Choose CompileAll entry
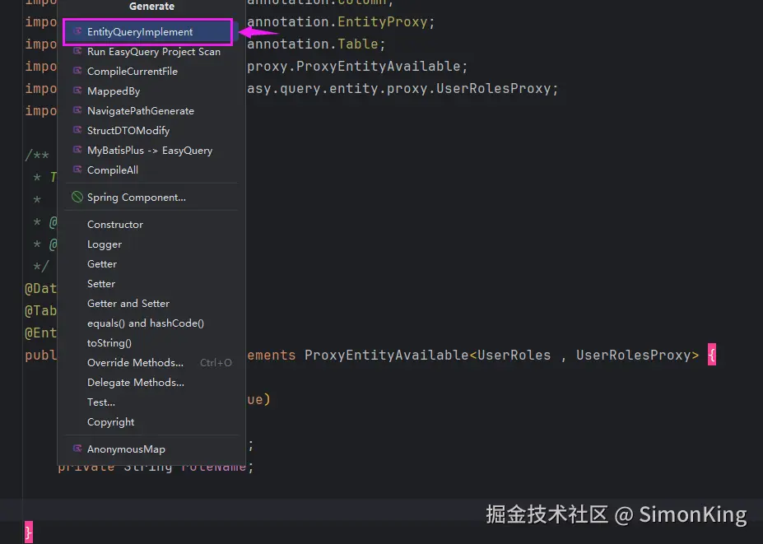The height and width of the screenshot is (544, 763). pyautogui.click(x=151, y=170)
